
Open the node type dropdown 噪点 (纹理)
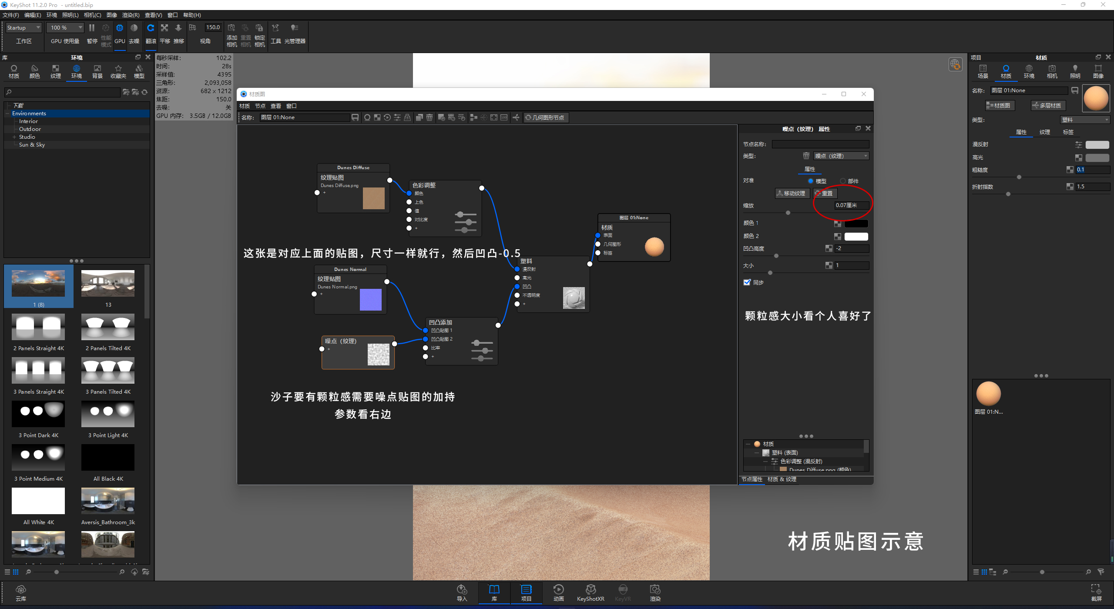(x=841, y=156)
